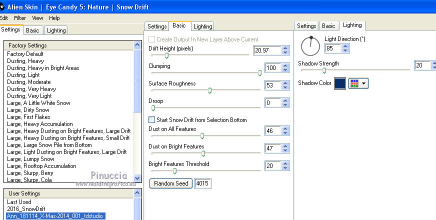
Task: Select the Large, First Flakes preset
Action: (28, 117)
